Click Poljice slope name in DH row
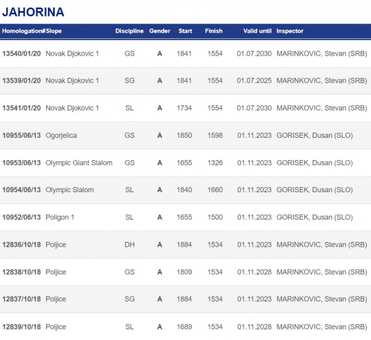The width and height of the screenshot is (371, 340). click(56, 245)
